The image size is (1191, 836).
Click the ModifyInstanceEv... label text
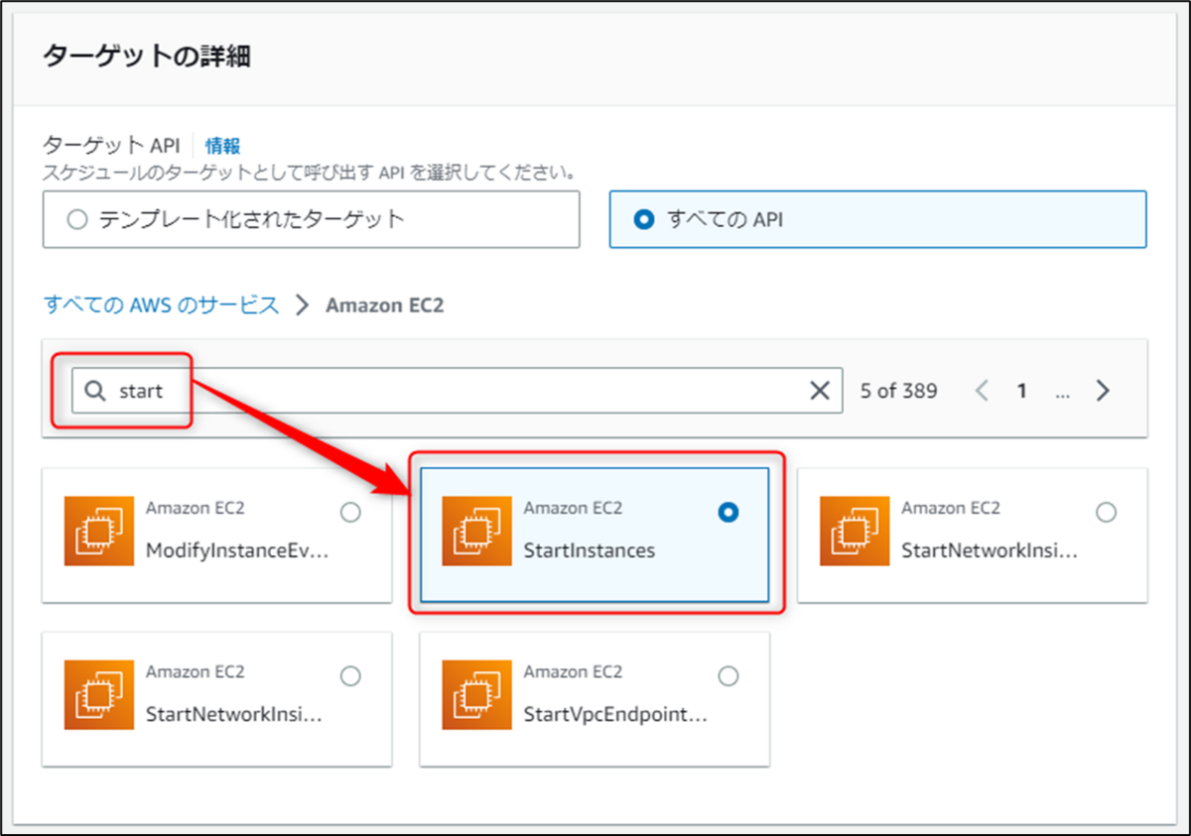tap(237, 550)
